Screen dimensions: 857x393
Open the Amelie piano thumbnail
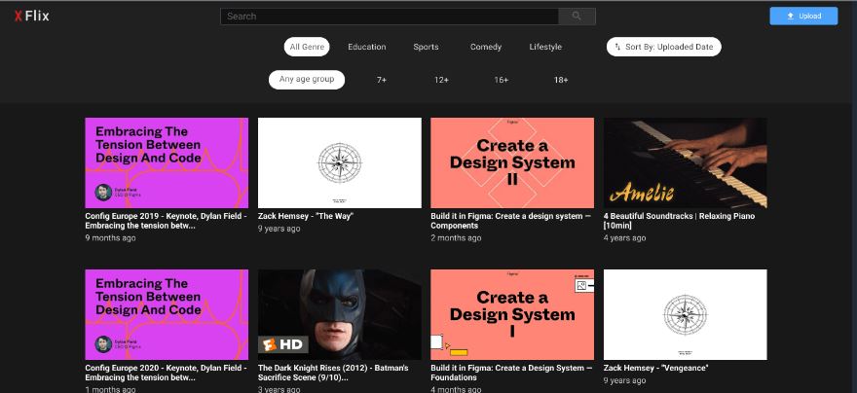[x=685, y=162]
